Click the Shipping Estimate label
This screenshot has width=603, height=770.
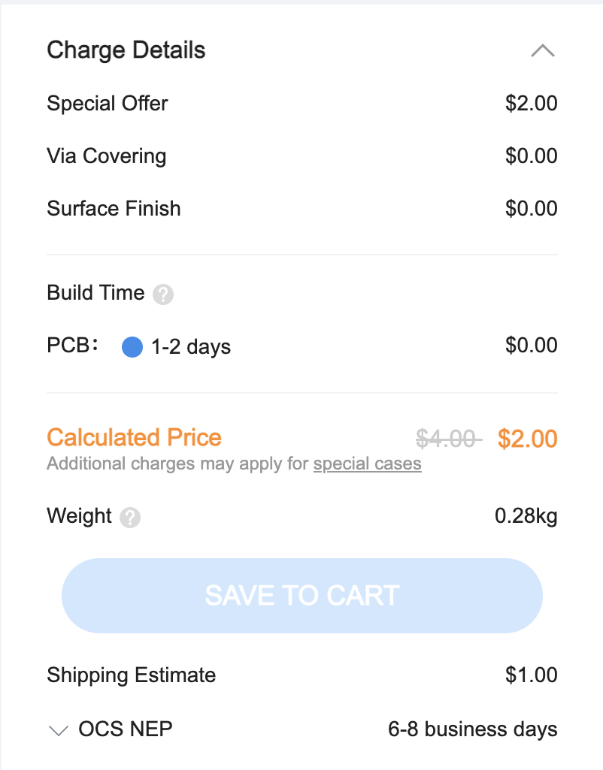coord(132,675)
